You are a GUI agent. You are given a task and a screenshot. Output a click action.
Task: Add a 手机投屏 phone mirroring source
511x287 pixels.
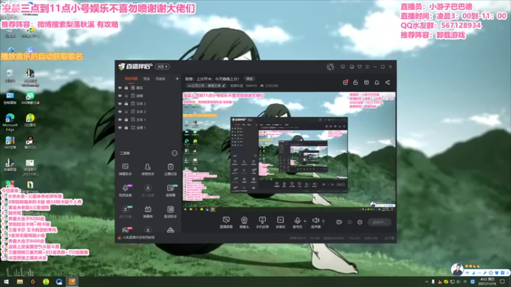click(x=262, y=223)
